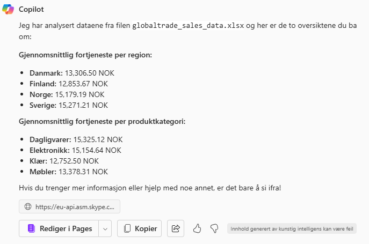Expand the dropdown next to Rediger i Pages
Screen dimensions: 369x244
[105, 228]
